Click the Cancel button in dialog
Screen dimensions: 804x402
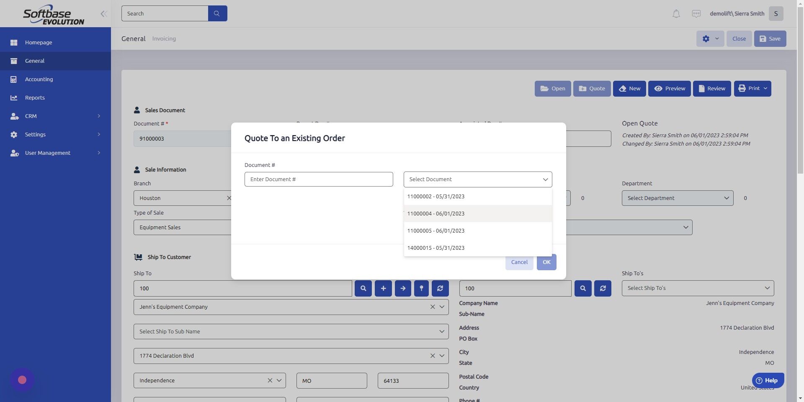519,262
